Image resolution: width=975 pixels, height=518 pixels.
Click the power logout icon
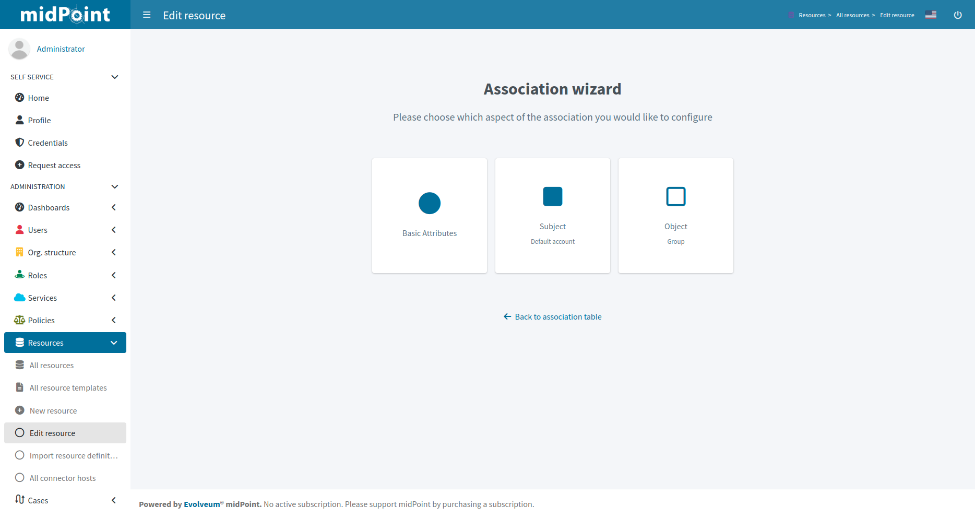958,15
